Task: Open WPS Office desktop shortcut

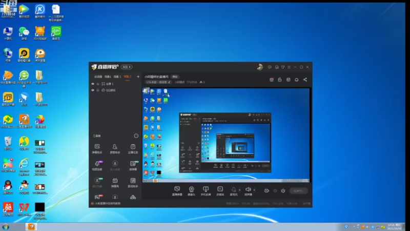Action: coord(24,209)
